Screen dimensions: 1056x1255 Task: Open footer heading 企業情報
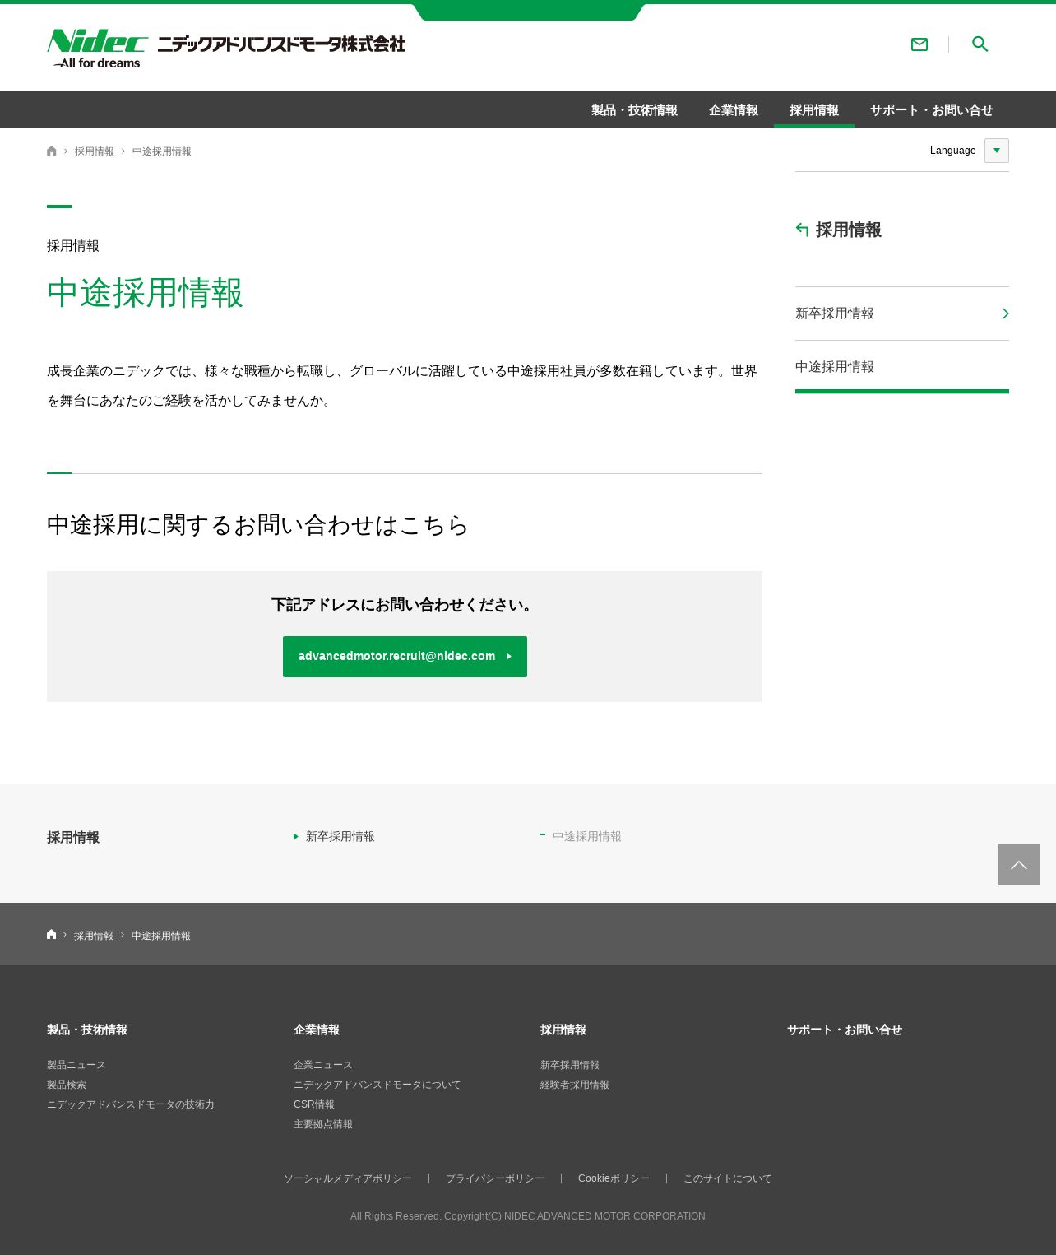[x=317, y=1030]
